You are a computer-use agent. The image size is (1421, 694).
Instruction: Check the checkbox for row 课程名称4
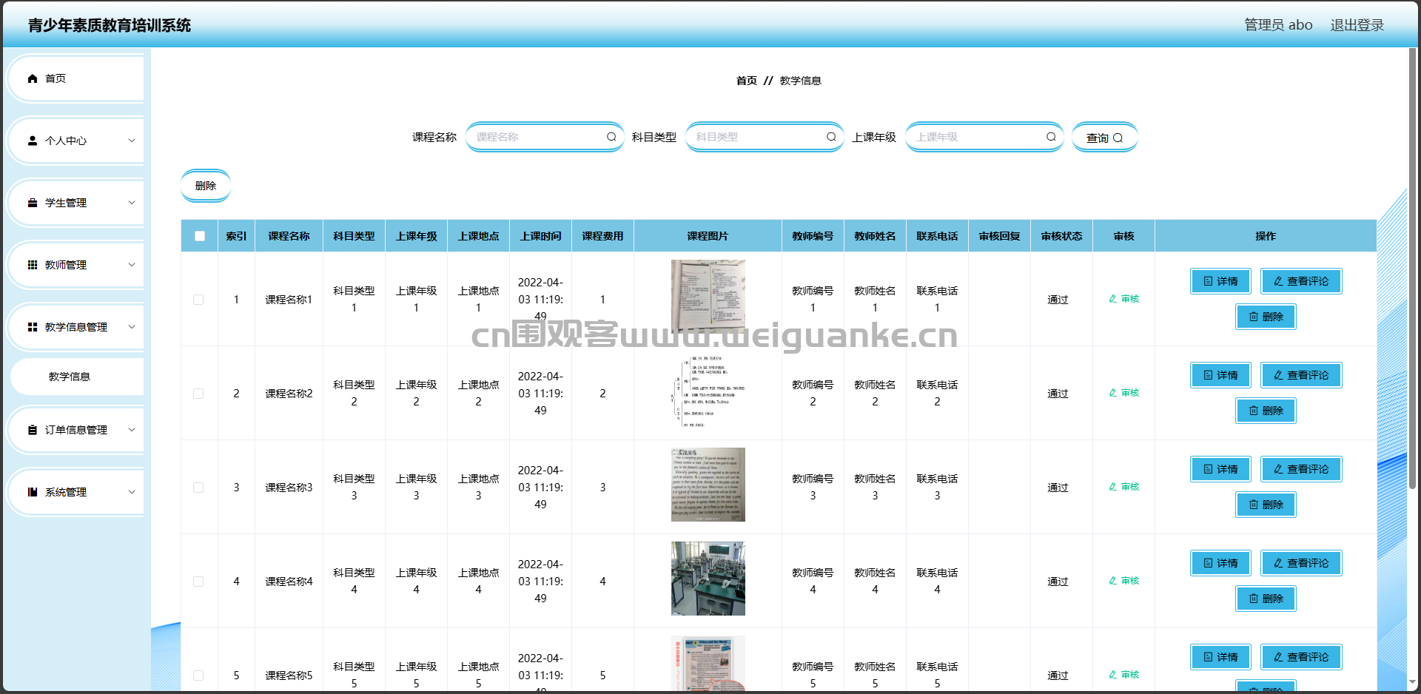pyautogui.click(x=198, y=582)
